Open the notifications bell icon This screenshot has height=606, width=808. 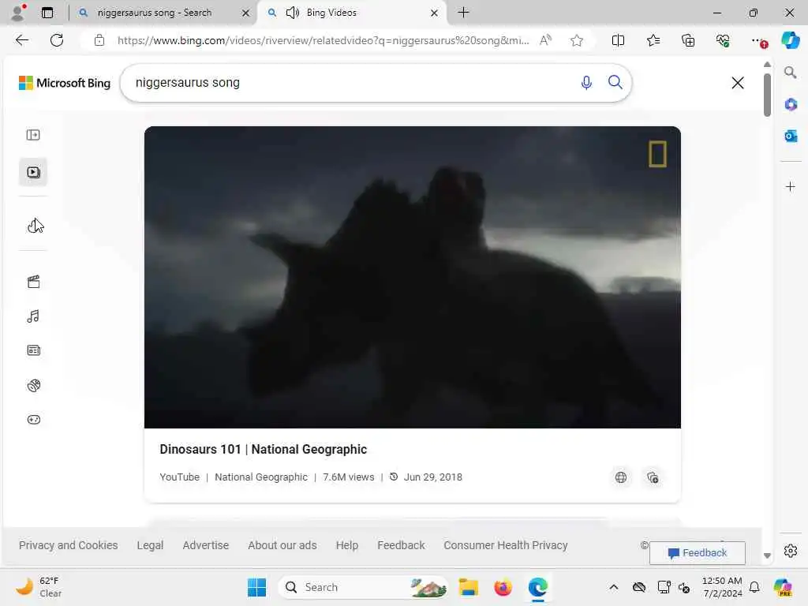pos(754,587)
